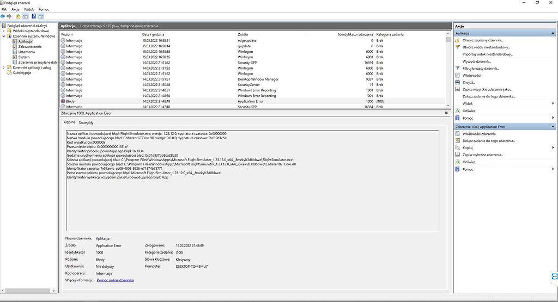Viewport: 558px width, 302px height.
Task: Click the event list vertical scrollbar
Action: [448, 70]
